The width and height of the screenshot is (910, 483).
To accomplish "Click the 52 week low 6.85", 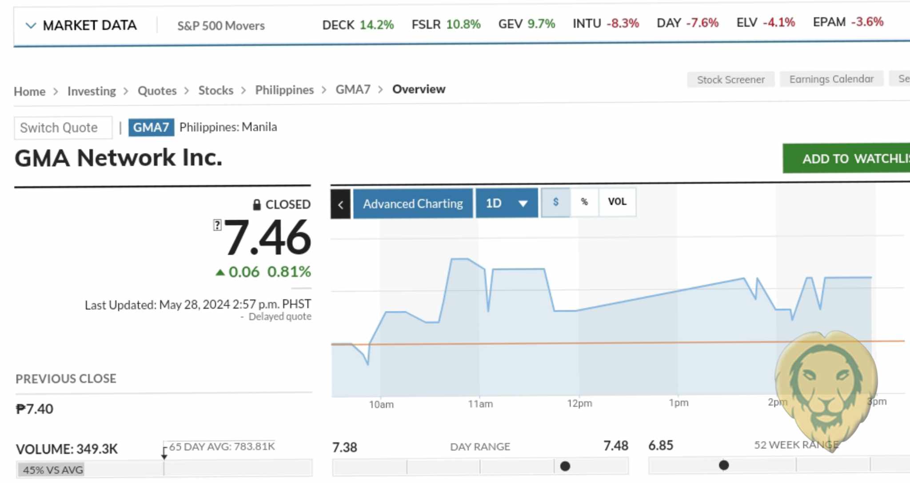I will (661, 445).
